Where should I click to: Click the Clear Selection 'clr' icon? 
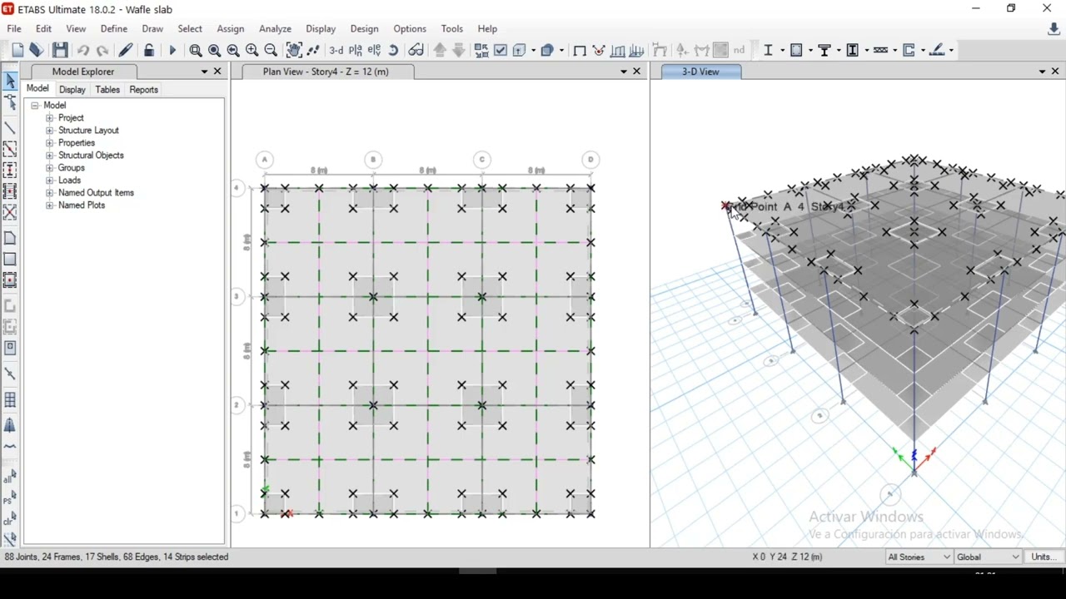(x=10, y=520)
